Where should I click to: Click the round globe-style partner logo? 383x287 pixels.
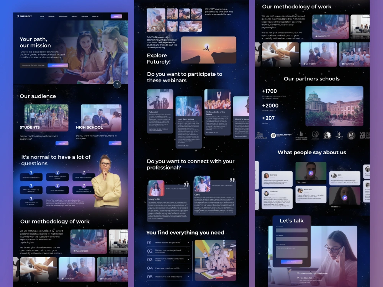(x=327, y=135)
